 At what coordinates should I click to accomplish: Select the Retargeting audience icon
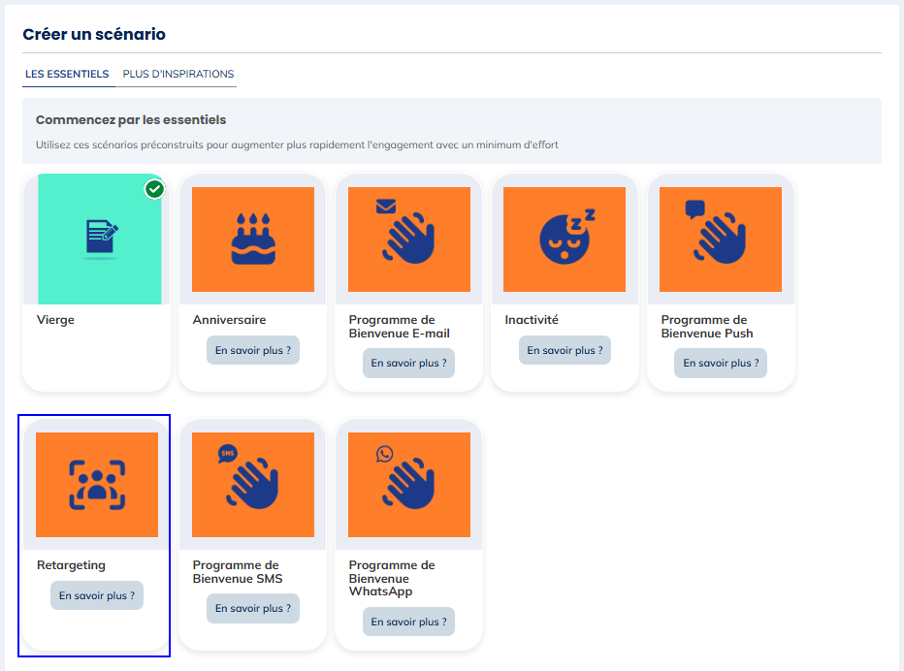96,484
